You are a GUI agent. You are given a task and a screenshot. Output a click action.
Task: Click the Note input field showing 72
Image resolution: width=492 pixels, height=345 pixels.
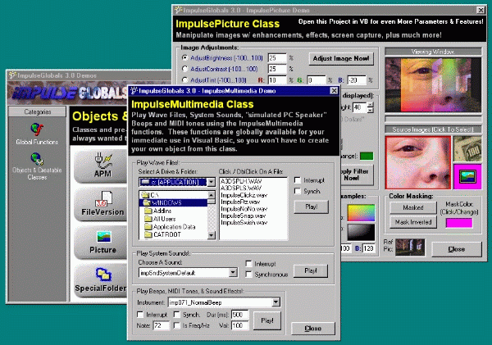click(x=162, y=325)
